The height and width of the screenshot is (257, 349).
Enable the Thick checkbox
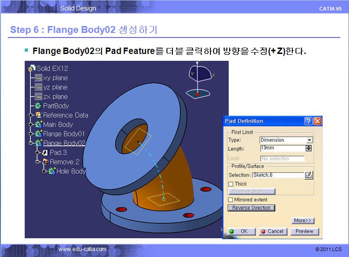tap(231, 184)
